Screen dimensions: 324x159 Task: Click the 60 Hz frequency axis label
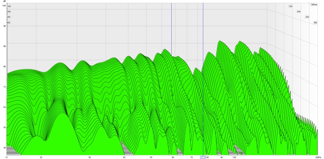tap(173, 157)
